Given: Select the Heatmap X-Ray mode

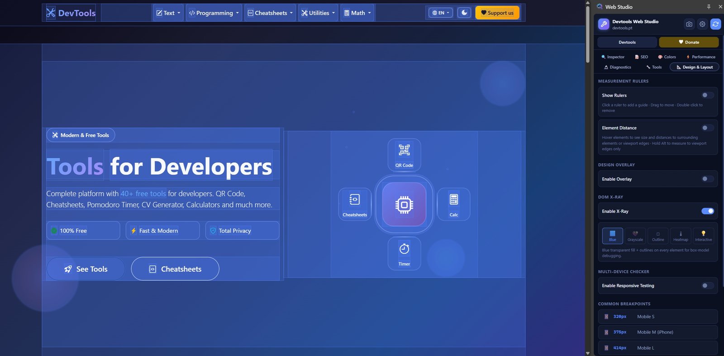Looking at the screenshot, I should (x=681, y=236).
